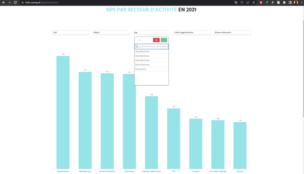304x174 pixels.
Task: Click the URL in the address bar
Action: coord(42,2)
